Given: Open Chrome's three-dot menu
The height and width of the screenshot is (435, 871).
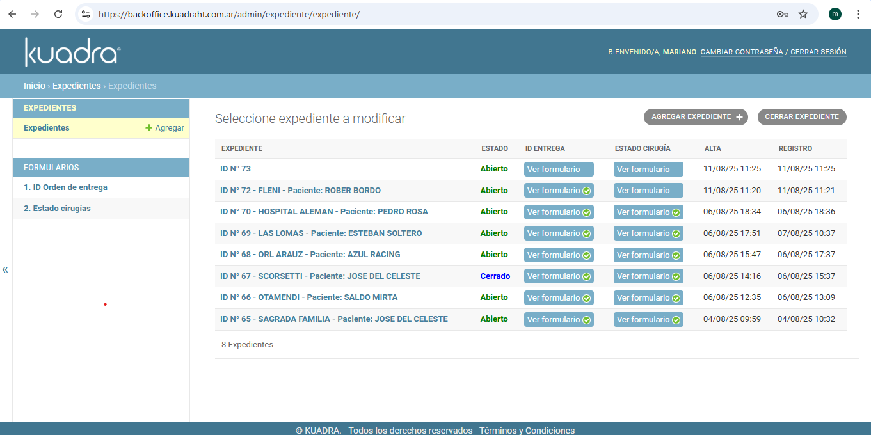Looking at the screenshot, I should pos(858,14).
